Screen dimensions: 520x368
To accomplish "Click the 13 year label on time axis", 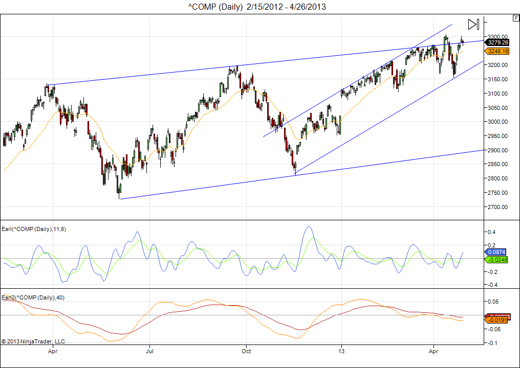I will (x=341, y=352).
